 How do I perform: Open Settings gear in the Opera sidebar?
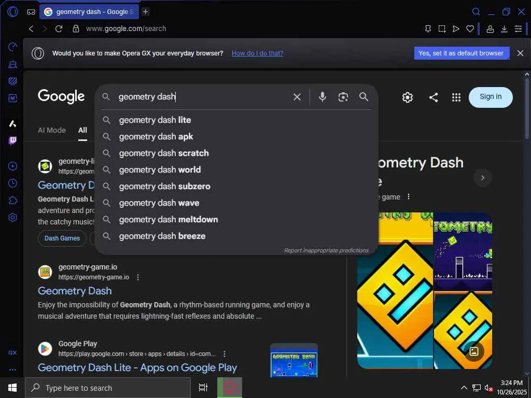coord(13,218)
